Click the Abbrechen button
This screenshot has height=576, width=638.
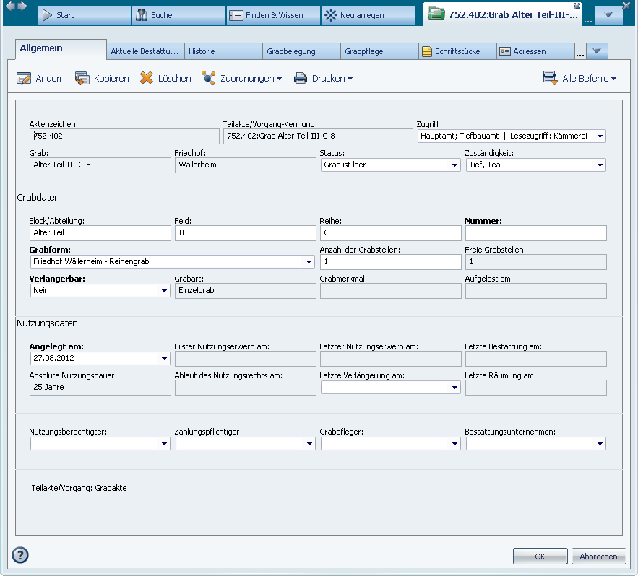click(x=598, y=557)
